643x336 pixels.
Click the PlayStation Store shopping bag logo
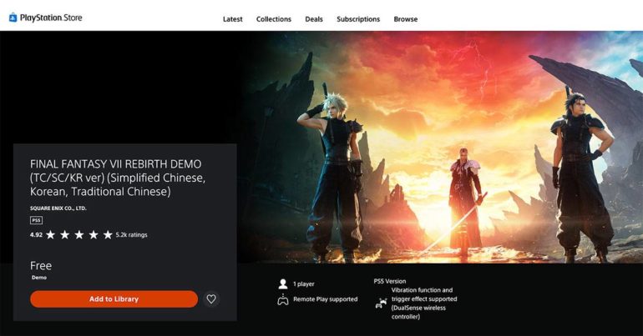(13, 18)
